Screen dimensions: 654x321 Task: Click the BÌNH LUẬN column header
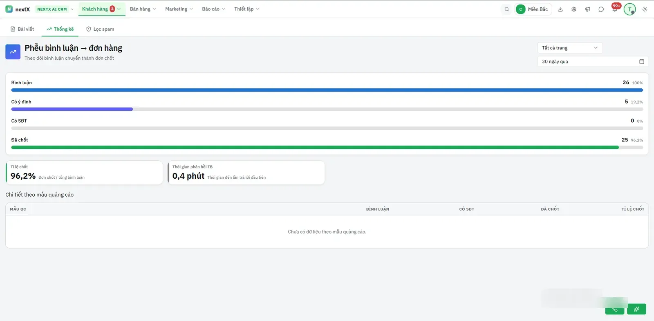tap(377, 209)
